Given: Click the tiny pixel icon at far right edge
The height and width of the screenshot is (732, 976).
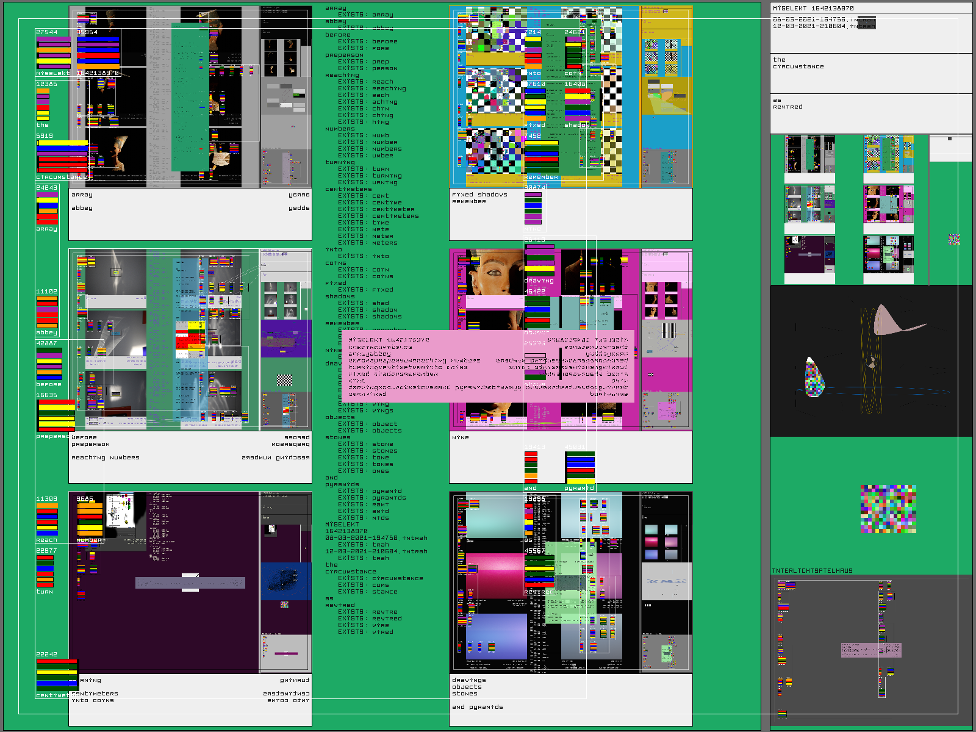Looking at the screenshot, I should click(x=954, y=240).
